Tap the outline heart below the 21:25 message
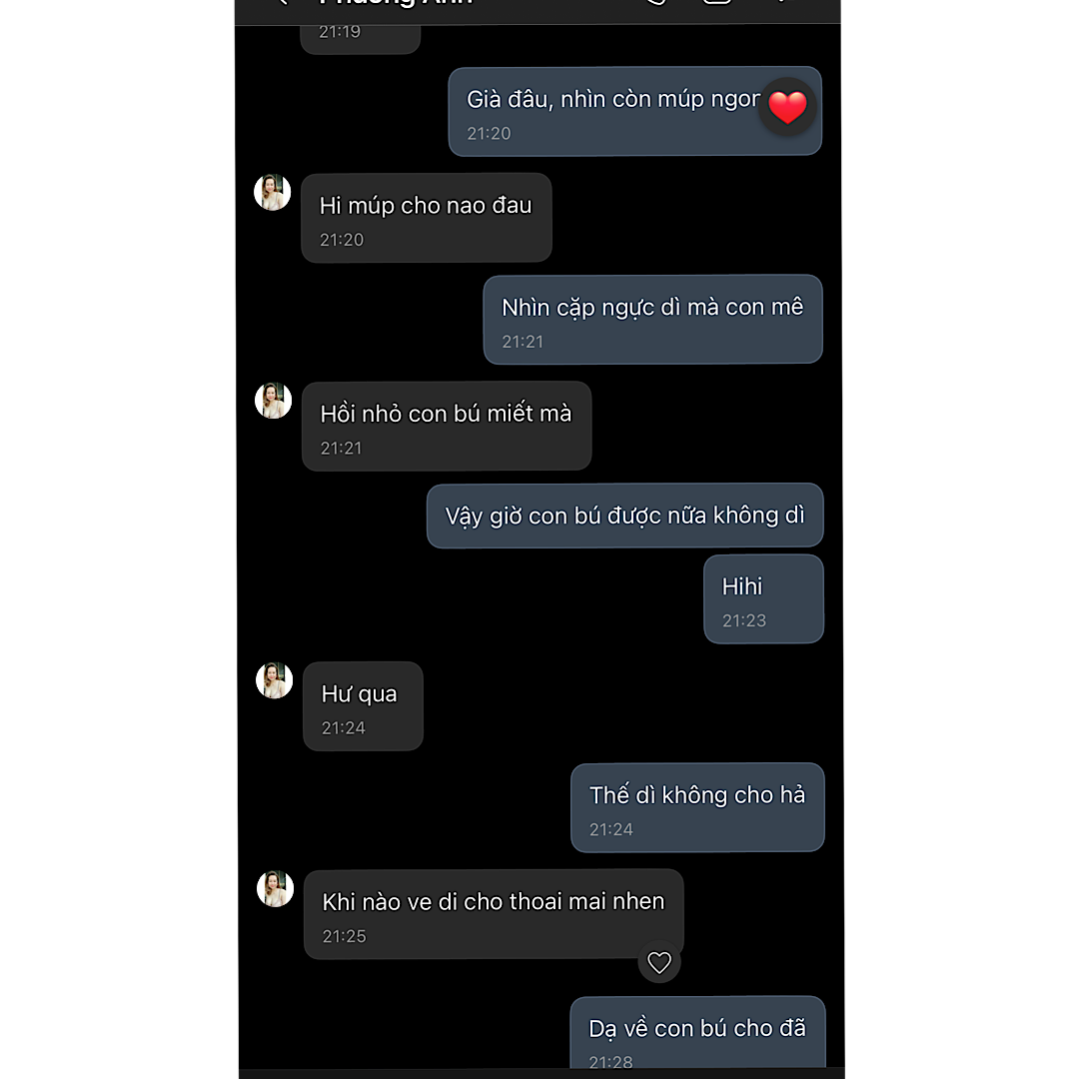This screenshot has width=1079, height=1079. [659, 962]
